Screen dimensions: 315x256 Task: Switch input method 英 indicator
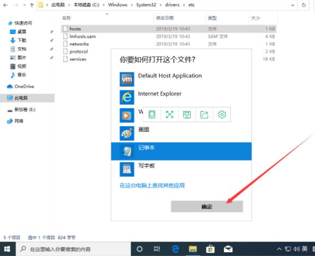(304, 249)
